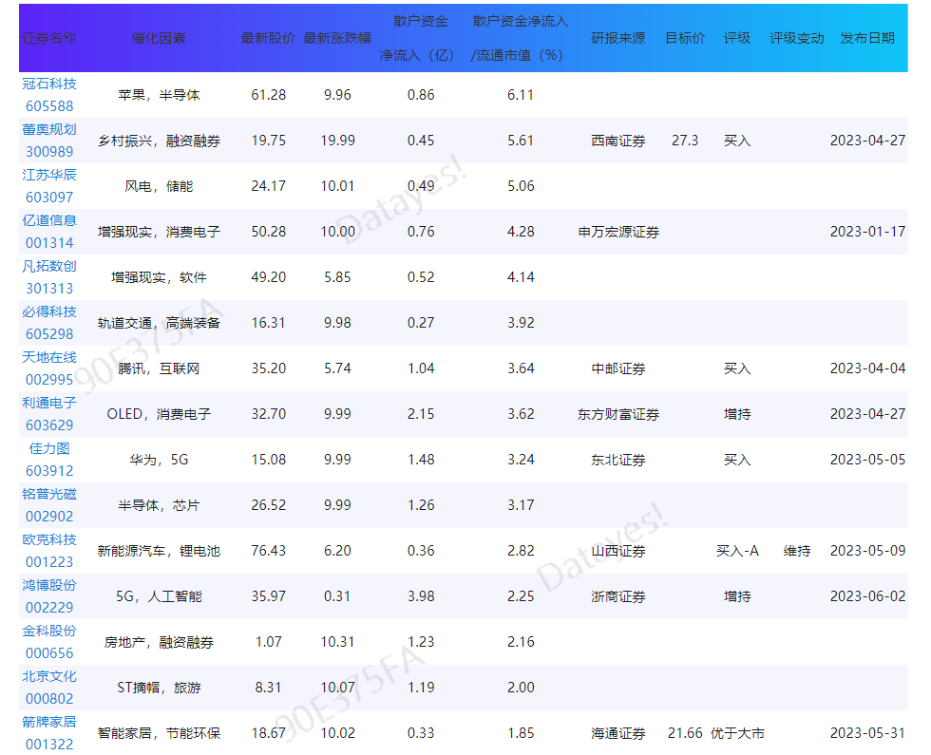The width and height of the screenshot is (931, 755).
Task: Open stock code 603097
Action: 49,198
